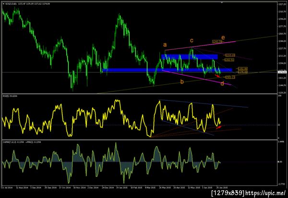Select the orange wave label c
Image resolution: width=288 pixels, height=198 pixels.
click(x=192, y=40)
